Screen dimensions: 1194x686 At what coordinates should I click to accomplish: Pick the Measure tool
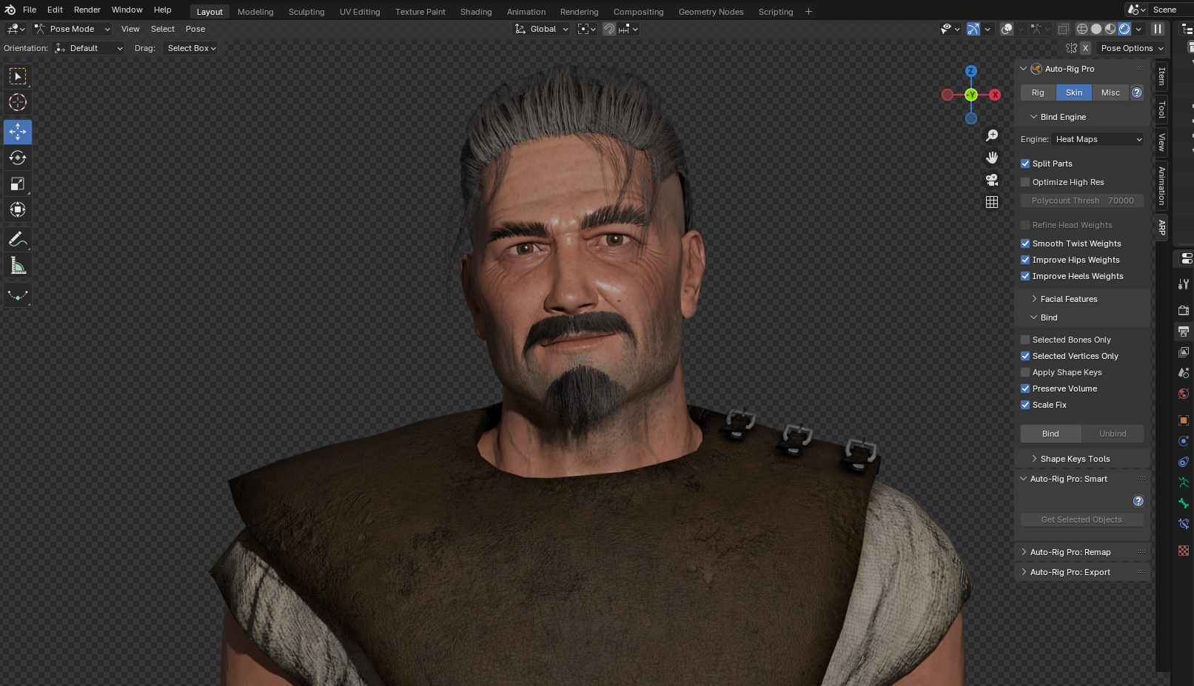(x=18, y=266)
